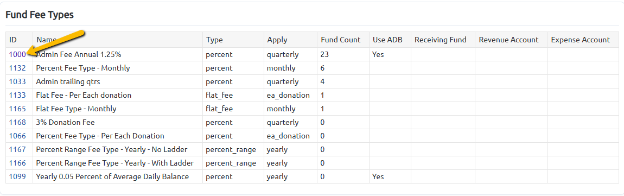
Task: Open fee type ID 1166
Action: 17,163
